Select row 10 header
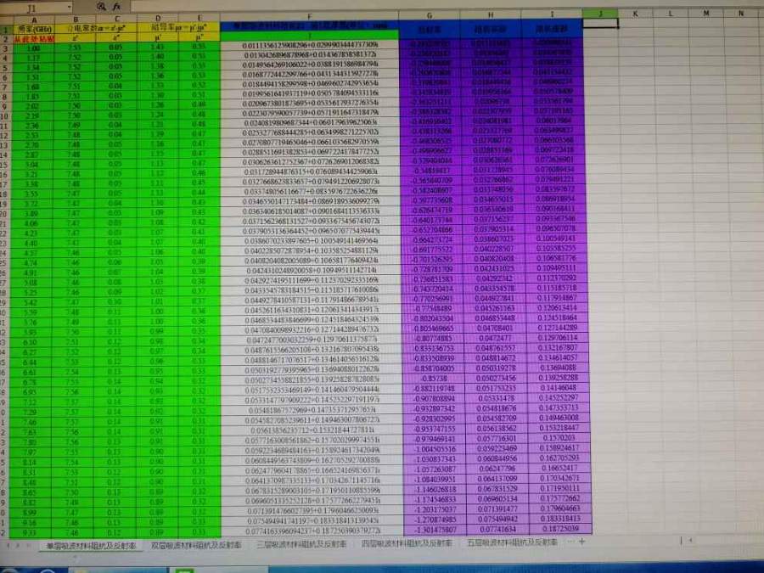The image size is (764, 573). [5, 116]
